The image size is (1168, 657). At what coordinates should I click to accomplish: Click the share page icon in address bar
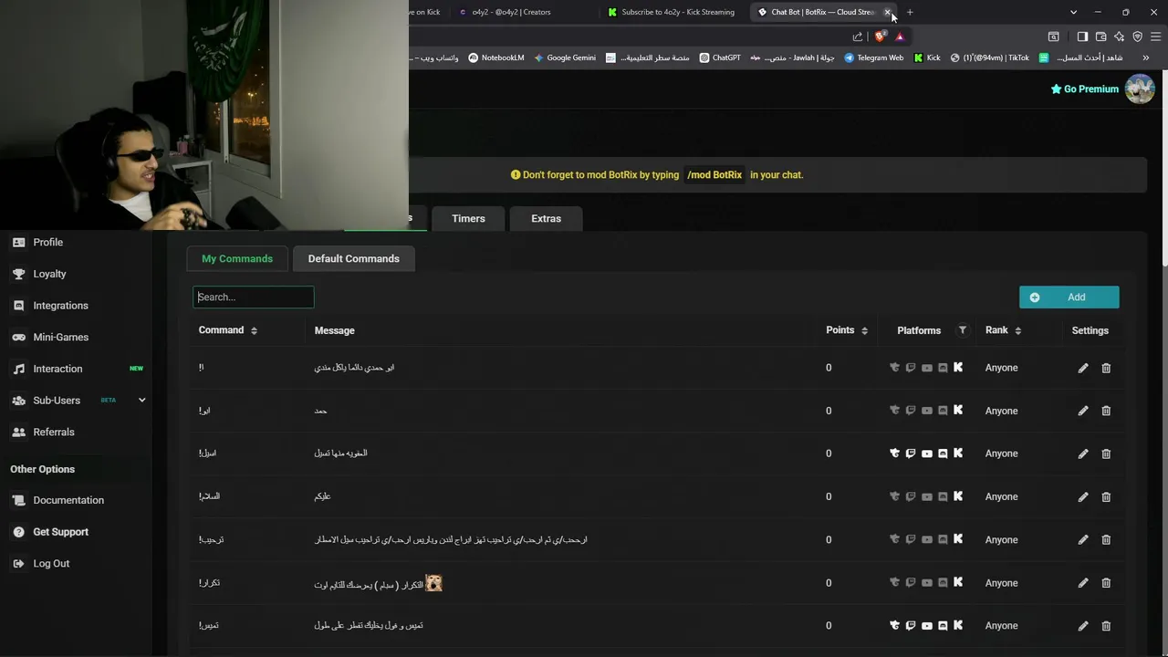(x=858, y=36)
